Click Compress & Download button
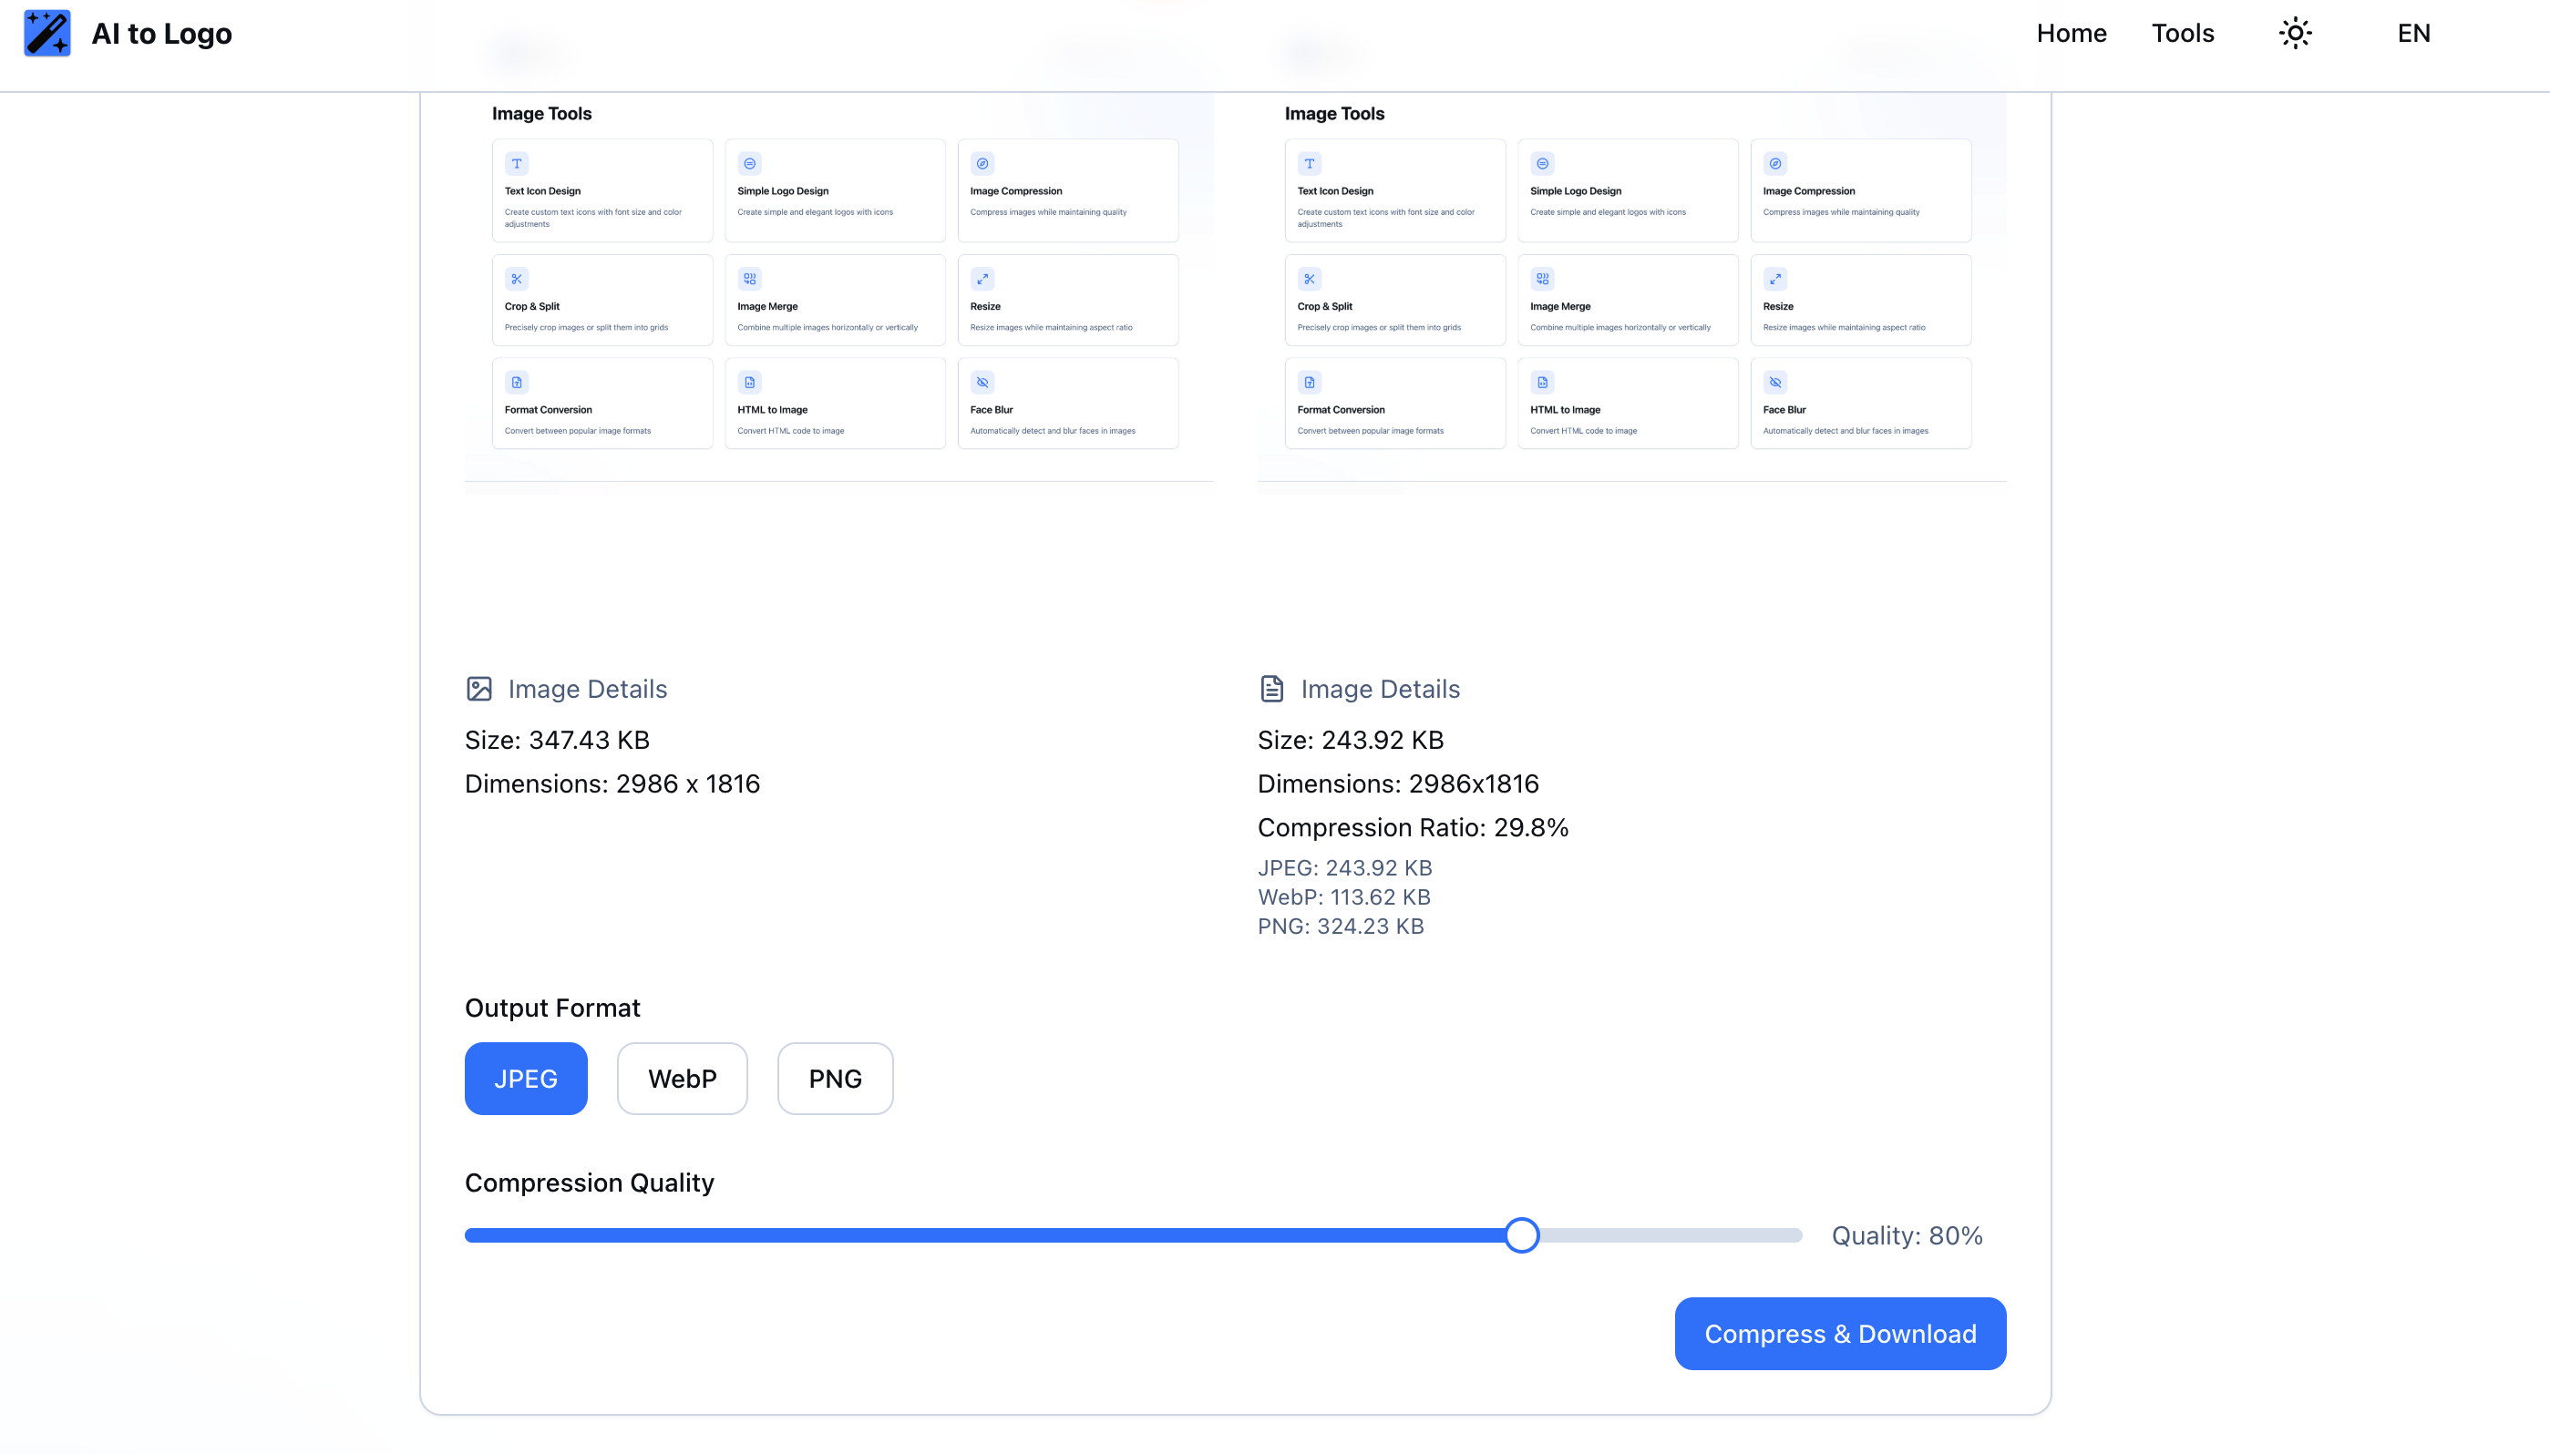 [x=1840, y=1333]
